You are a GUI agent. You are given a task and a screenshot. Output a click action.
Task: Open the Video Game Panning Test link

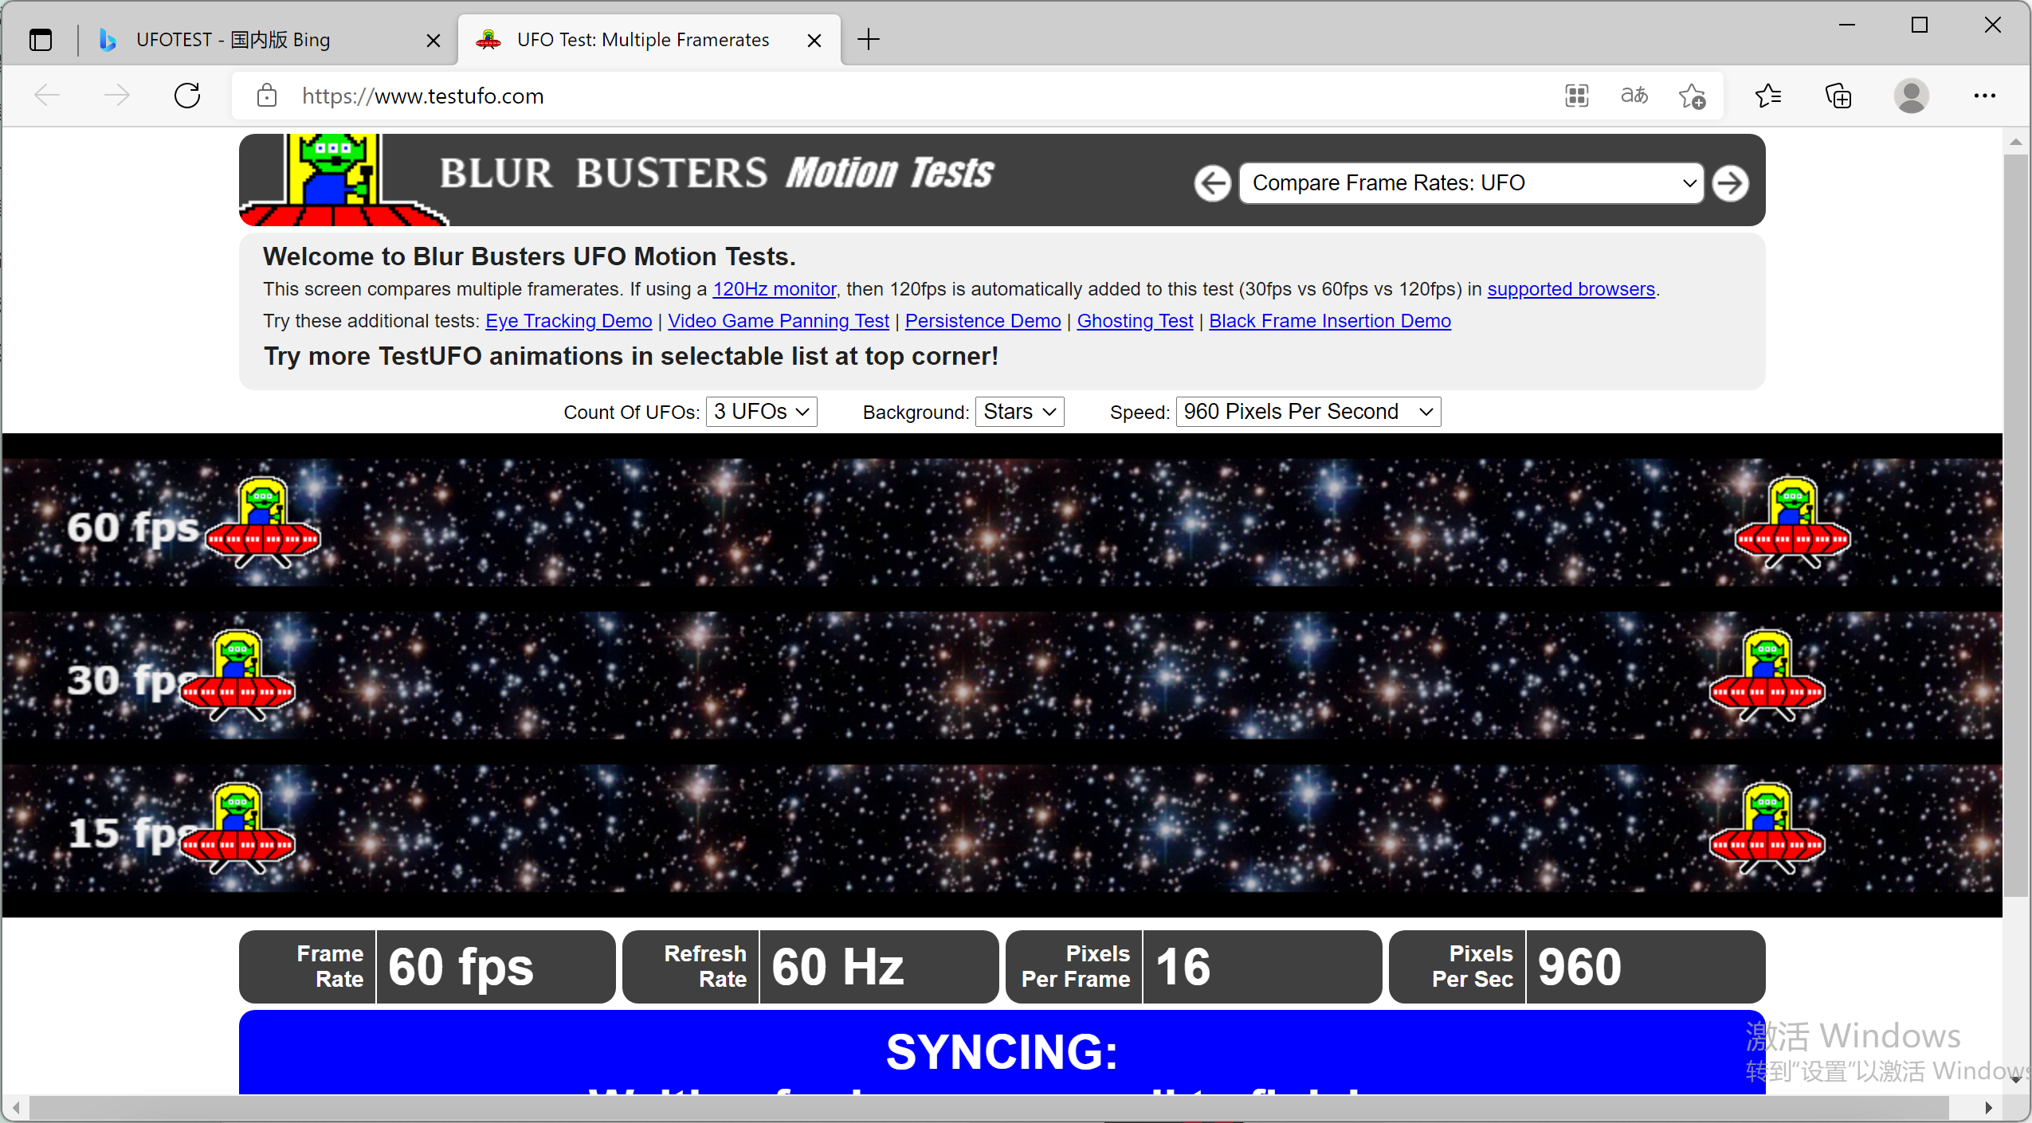pos(778,321)
